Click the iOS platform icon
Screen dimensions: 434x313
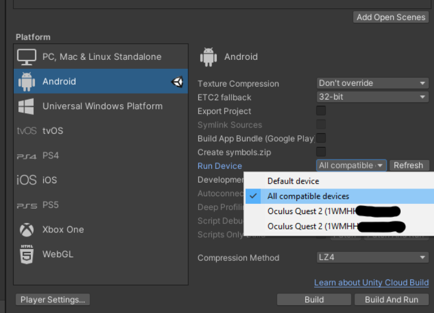[27, 180]
